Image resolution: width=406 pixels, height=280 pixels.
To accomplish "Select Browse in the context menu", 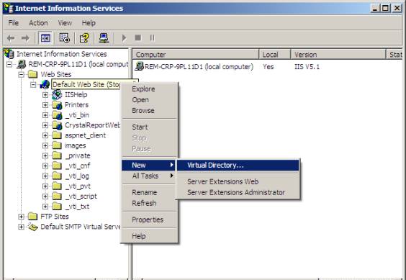I will click(x=150, y=111).
